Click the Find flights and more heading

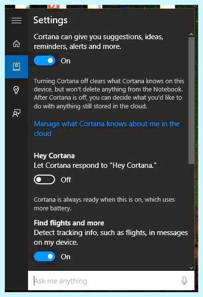69,223
